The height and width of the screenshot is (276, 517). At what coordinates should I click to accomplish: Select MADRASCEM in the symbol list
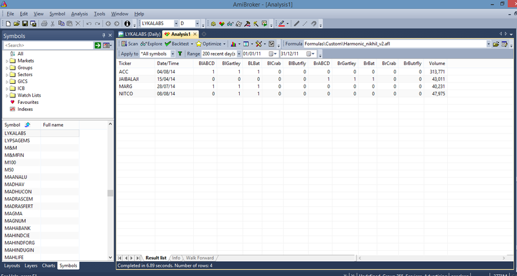pos(19,199)
